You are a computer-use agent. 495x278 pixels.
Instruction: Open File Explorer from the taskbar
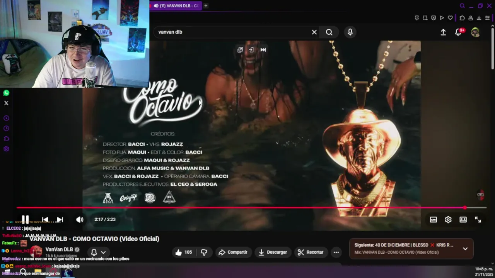[x=38, y=272]
